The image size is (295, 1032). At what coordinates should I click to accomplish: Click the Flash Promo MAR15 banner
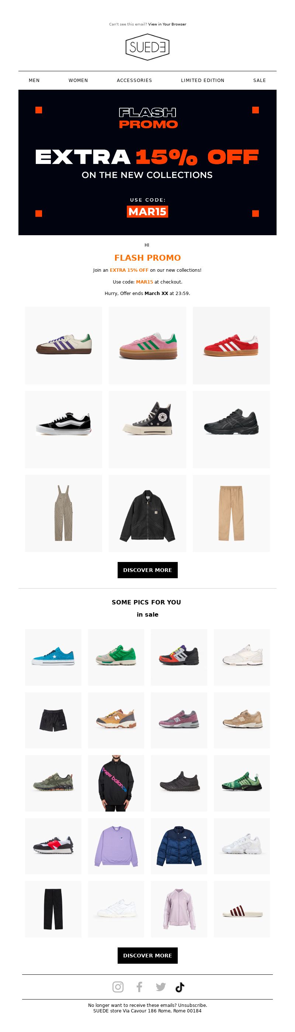[x=147, y=162]
